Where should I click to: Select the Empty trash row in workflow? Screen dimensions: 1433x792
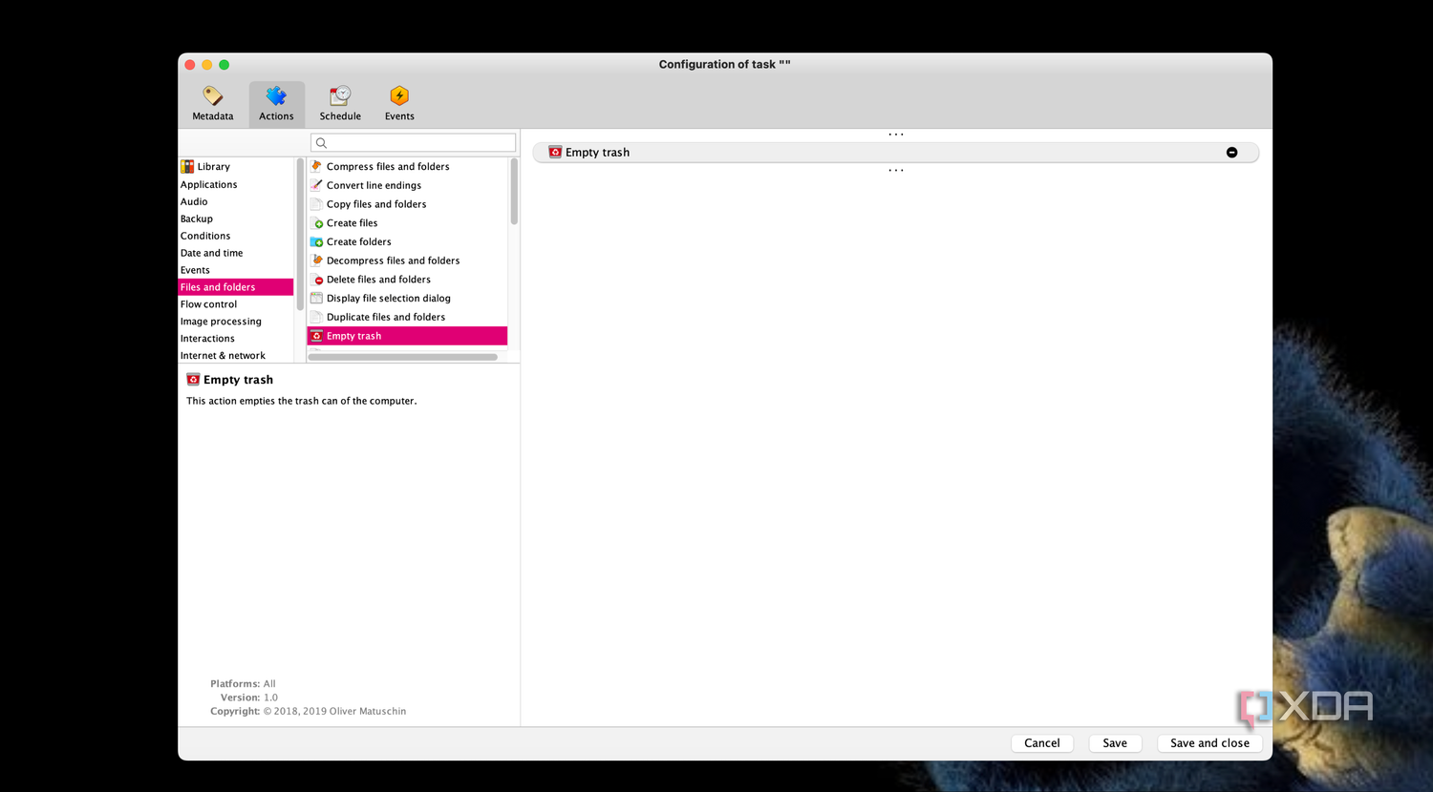(895, 153)
